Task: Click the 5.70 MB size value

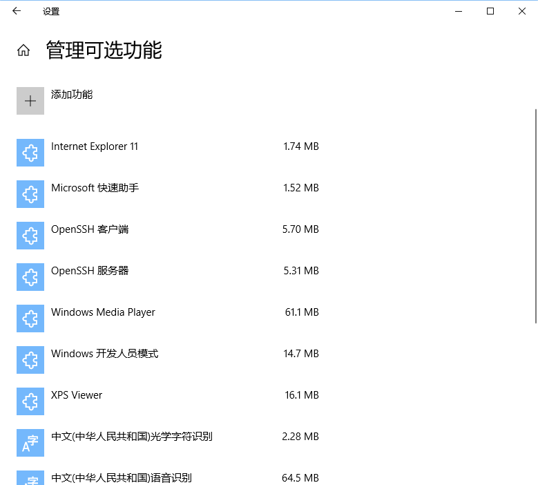Action: click(x=300, y=229)
